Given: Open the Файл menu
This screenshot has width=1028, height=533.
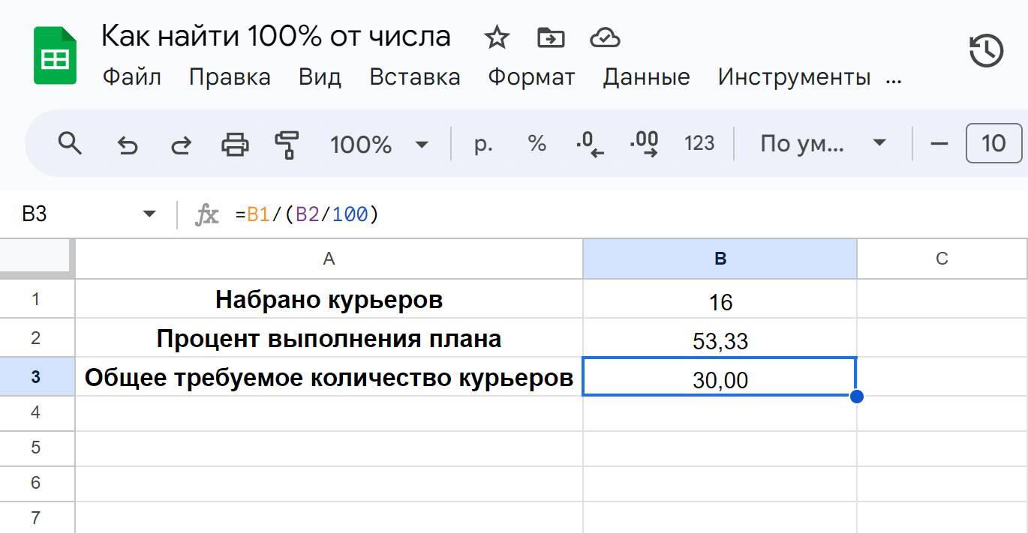Looking at the screenshot, I should click(131, 76).
